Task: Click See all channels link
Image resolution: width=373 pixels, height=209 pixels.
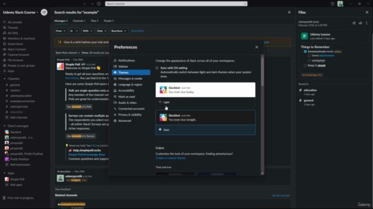Action: click(x=281, y=196)
